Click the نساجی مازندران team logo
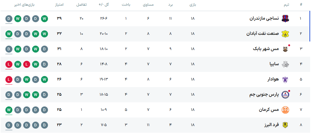Viewport: 313px width, 134px height. coord(285,18)
